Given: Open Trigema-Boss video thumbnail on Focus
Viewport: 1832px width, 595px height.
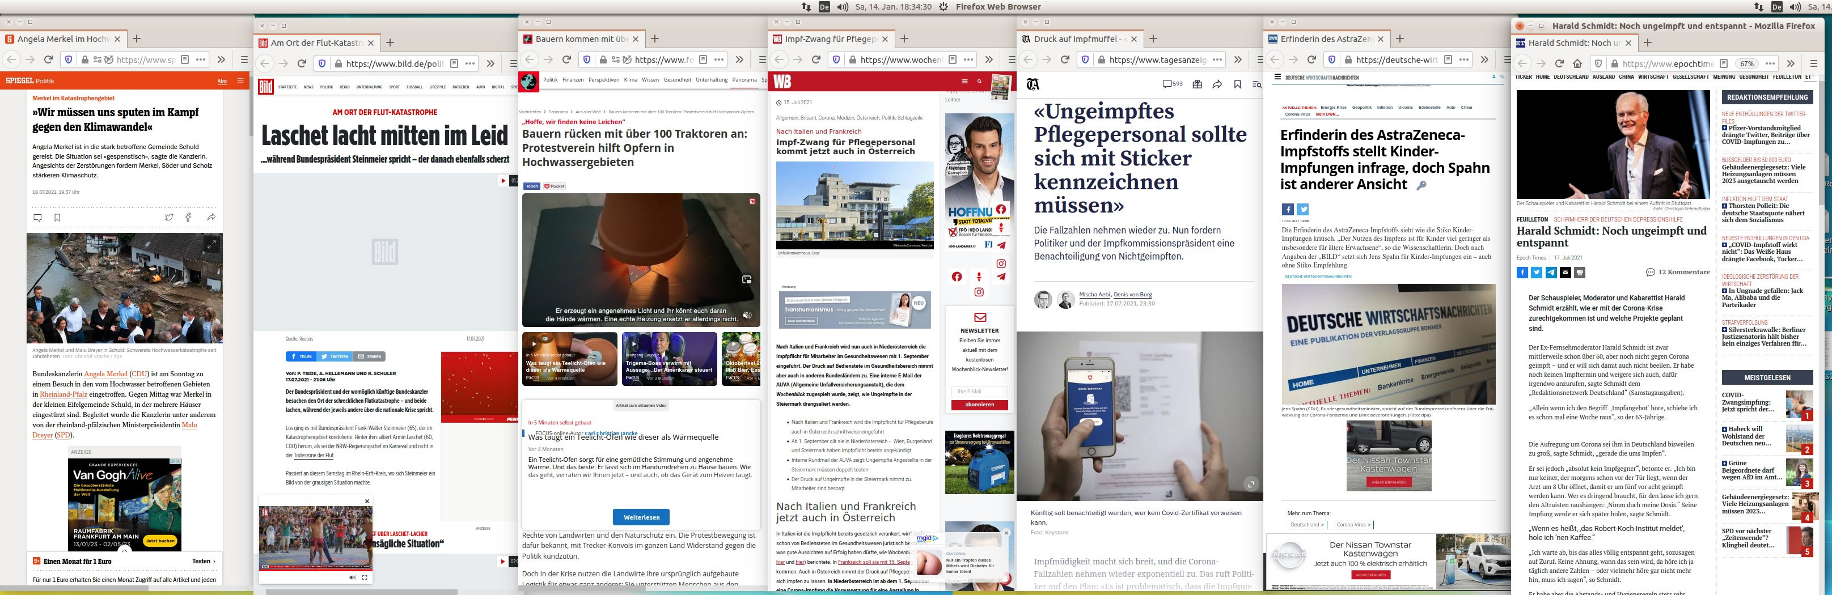Looking at the screenshot, I should pos(670,358).
